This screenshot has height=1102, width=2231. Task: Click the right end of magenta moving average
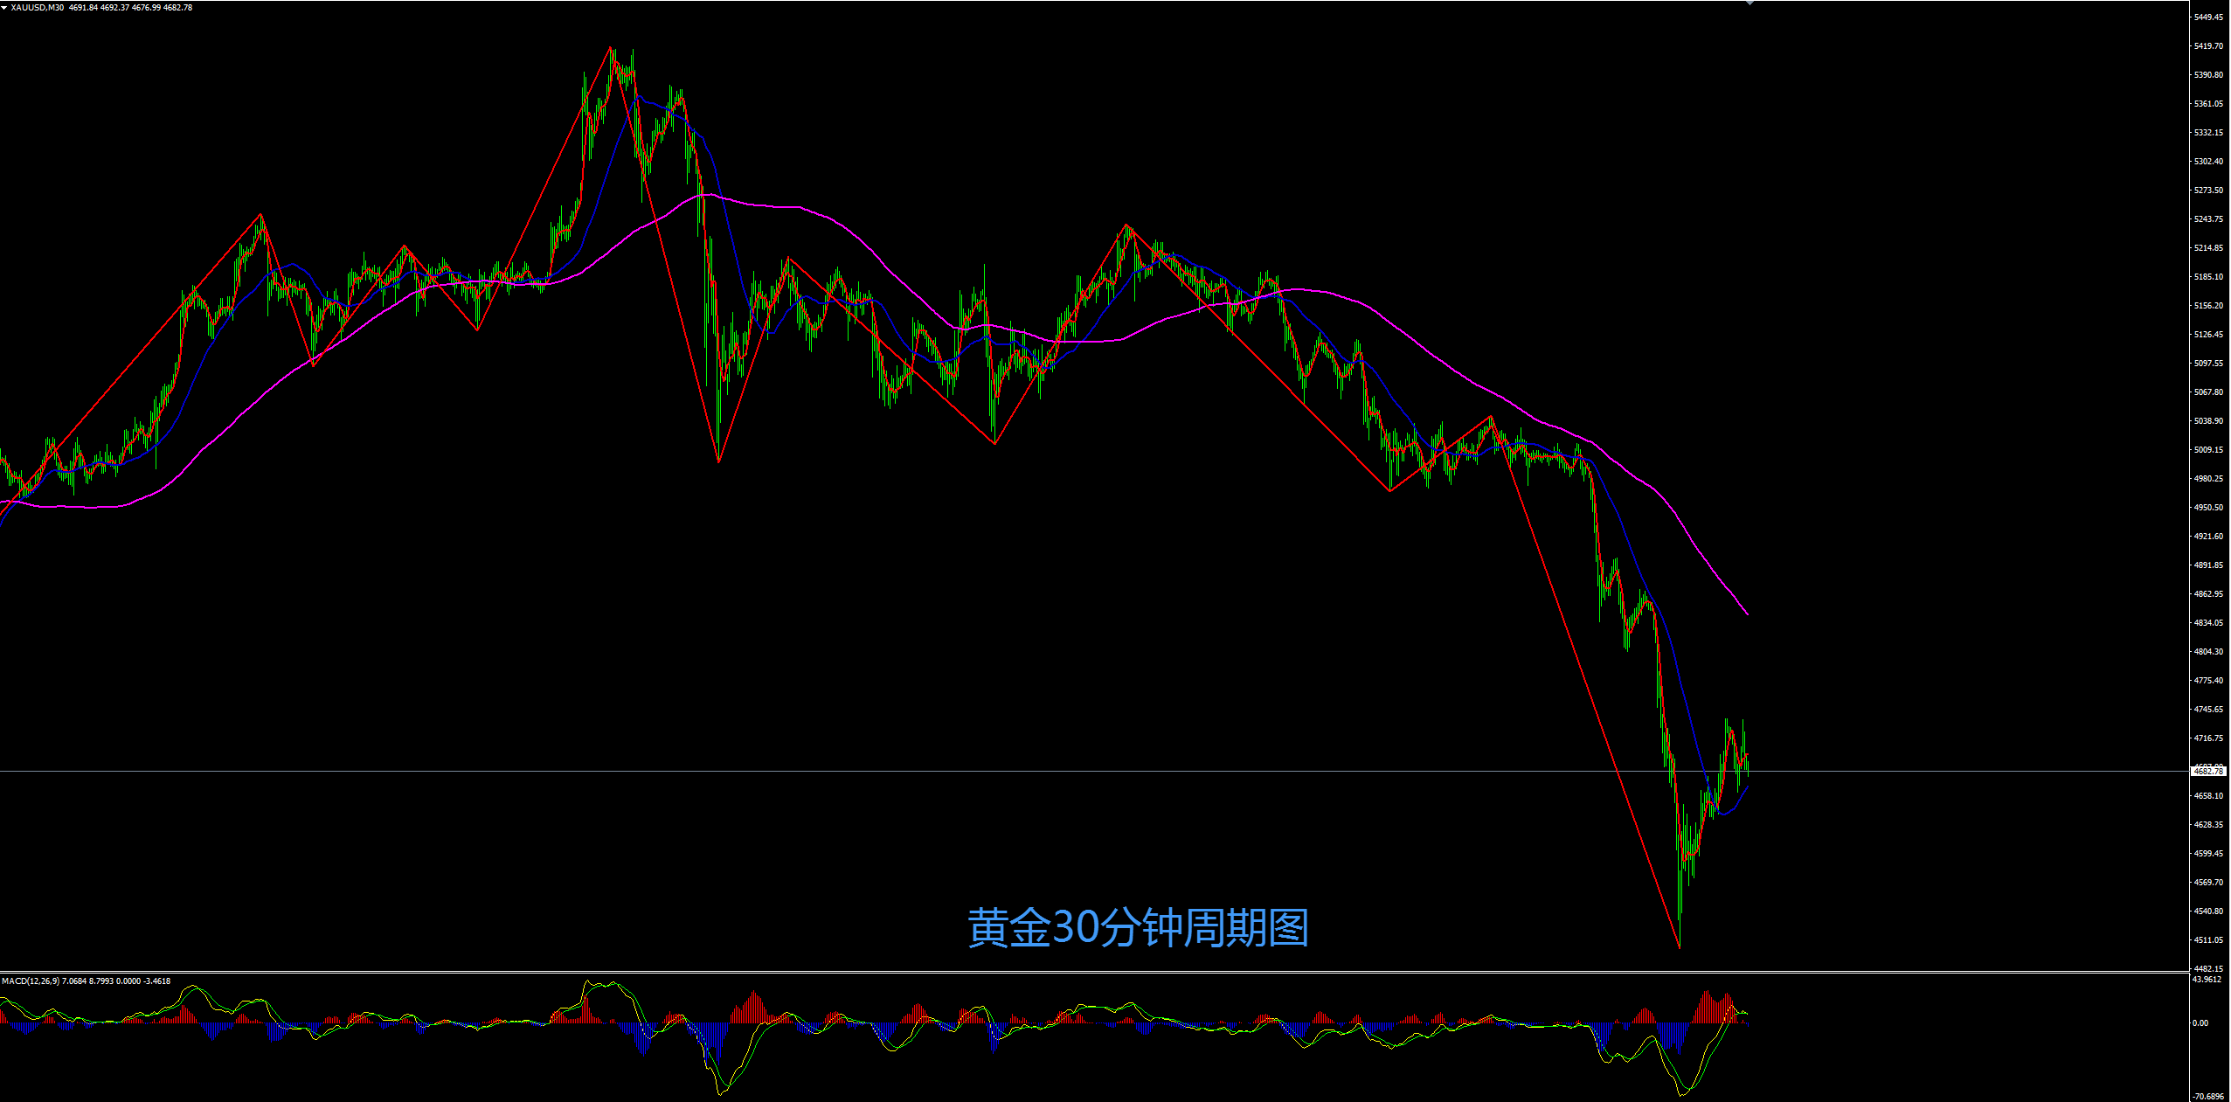coord(1747,613)
